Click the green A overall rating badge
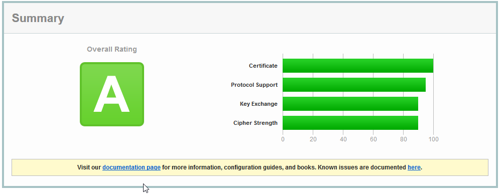502x195 pixels. (112, 94)
